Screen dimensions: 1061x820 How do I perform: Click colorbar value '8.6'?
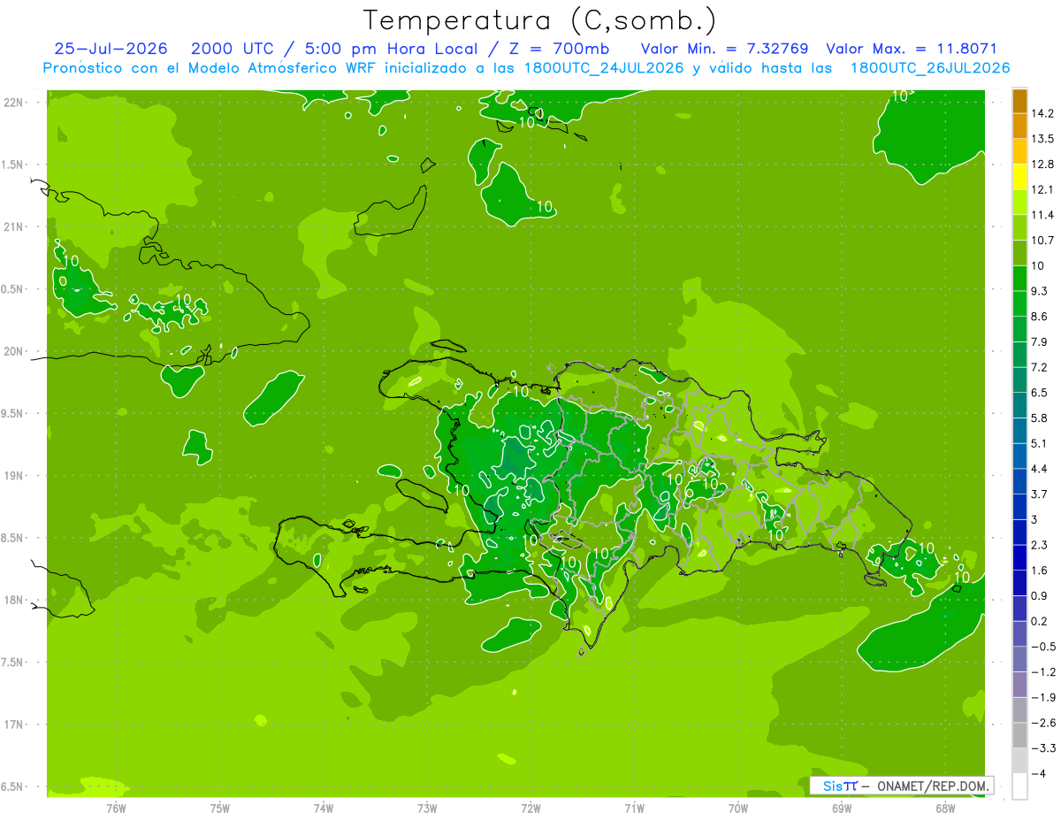click(x=1040, y=317)
